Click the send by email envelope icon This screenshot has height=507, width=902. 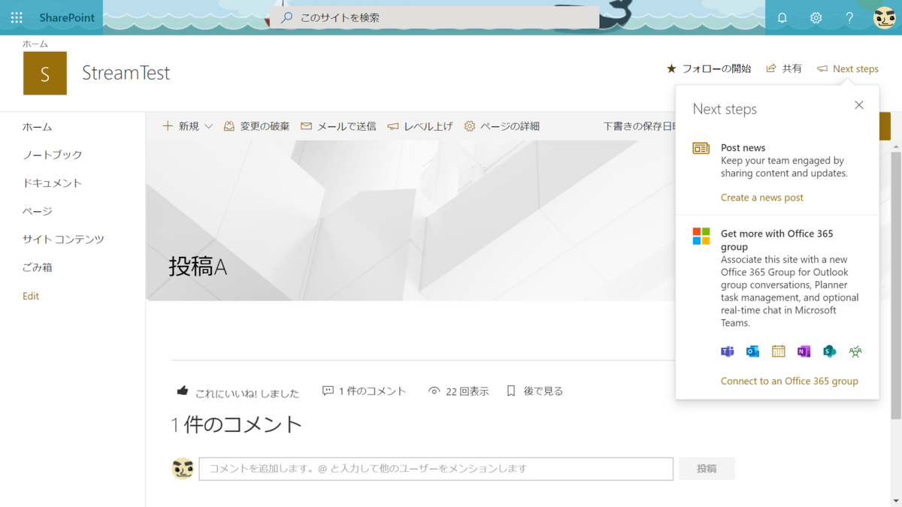pos(306,126)
